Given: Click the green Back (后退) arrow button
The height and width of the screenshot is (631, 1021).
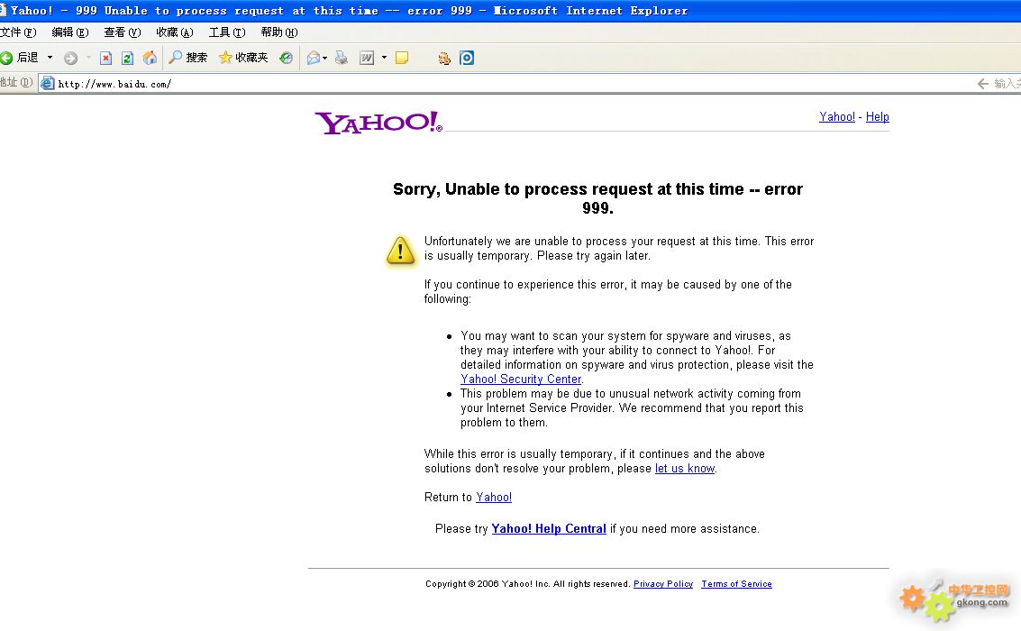Looking at the screenshot, I should click(20, 58).
